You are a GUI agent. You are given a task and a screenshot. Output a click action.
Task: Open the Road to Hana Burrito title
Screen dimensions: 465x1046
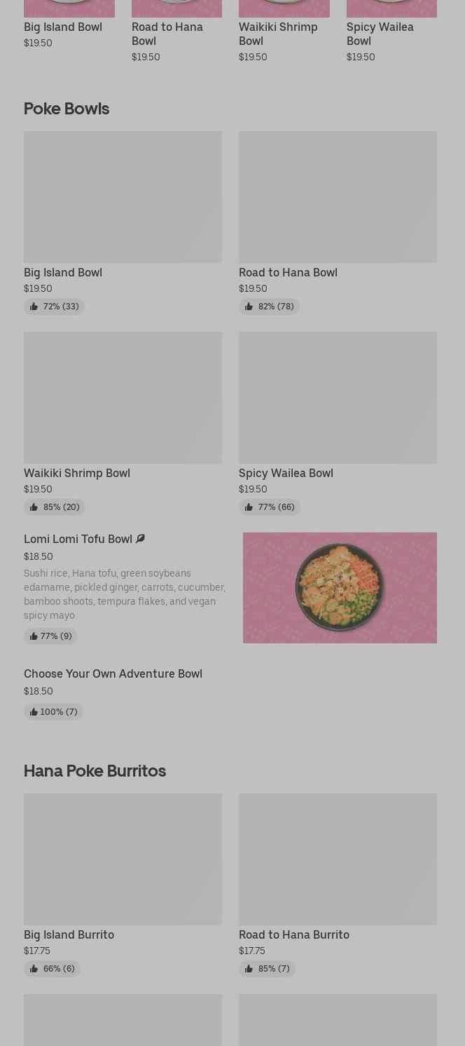pyautogui.click(x=293, y=934)
